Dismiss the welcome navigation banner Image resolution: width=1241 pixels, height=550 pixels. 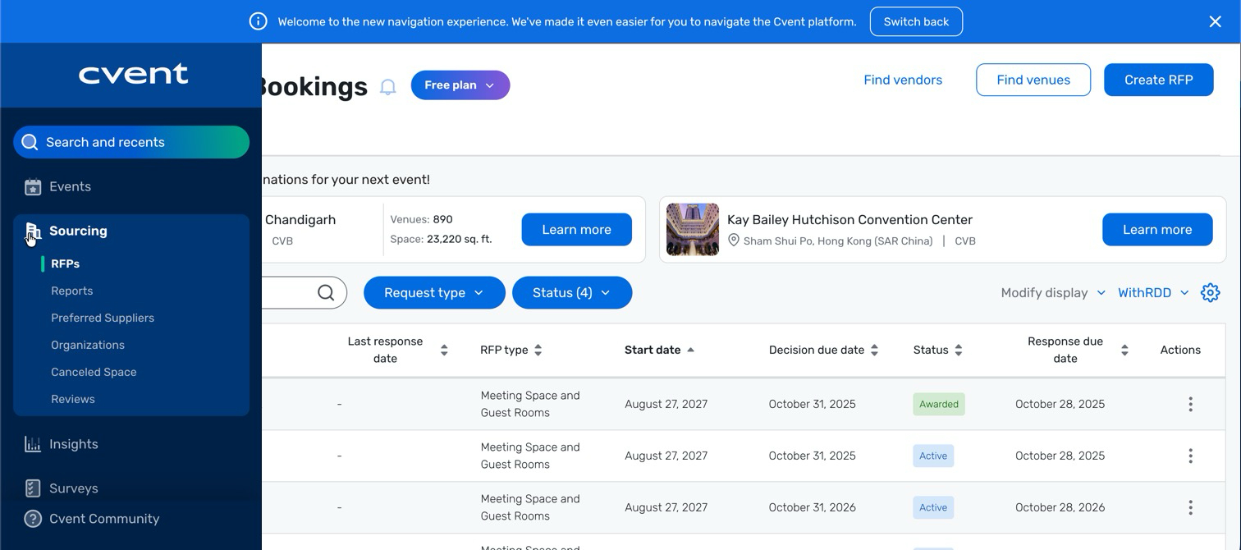[1215, 21]
